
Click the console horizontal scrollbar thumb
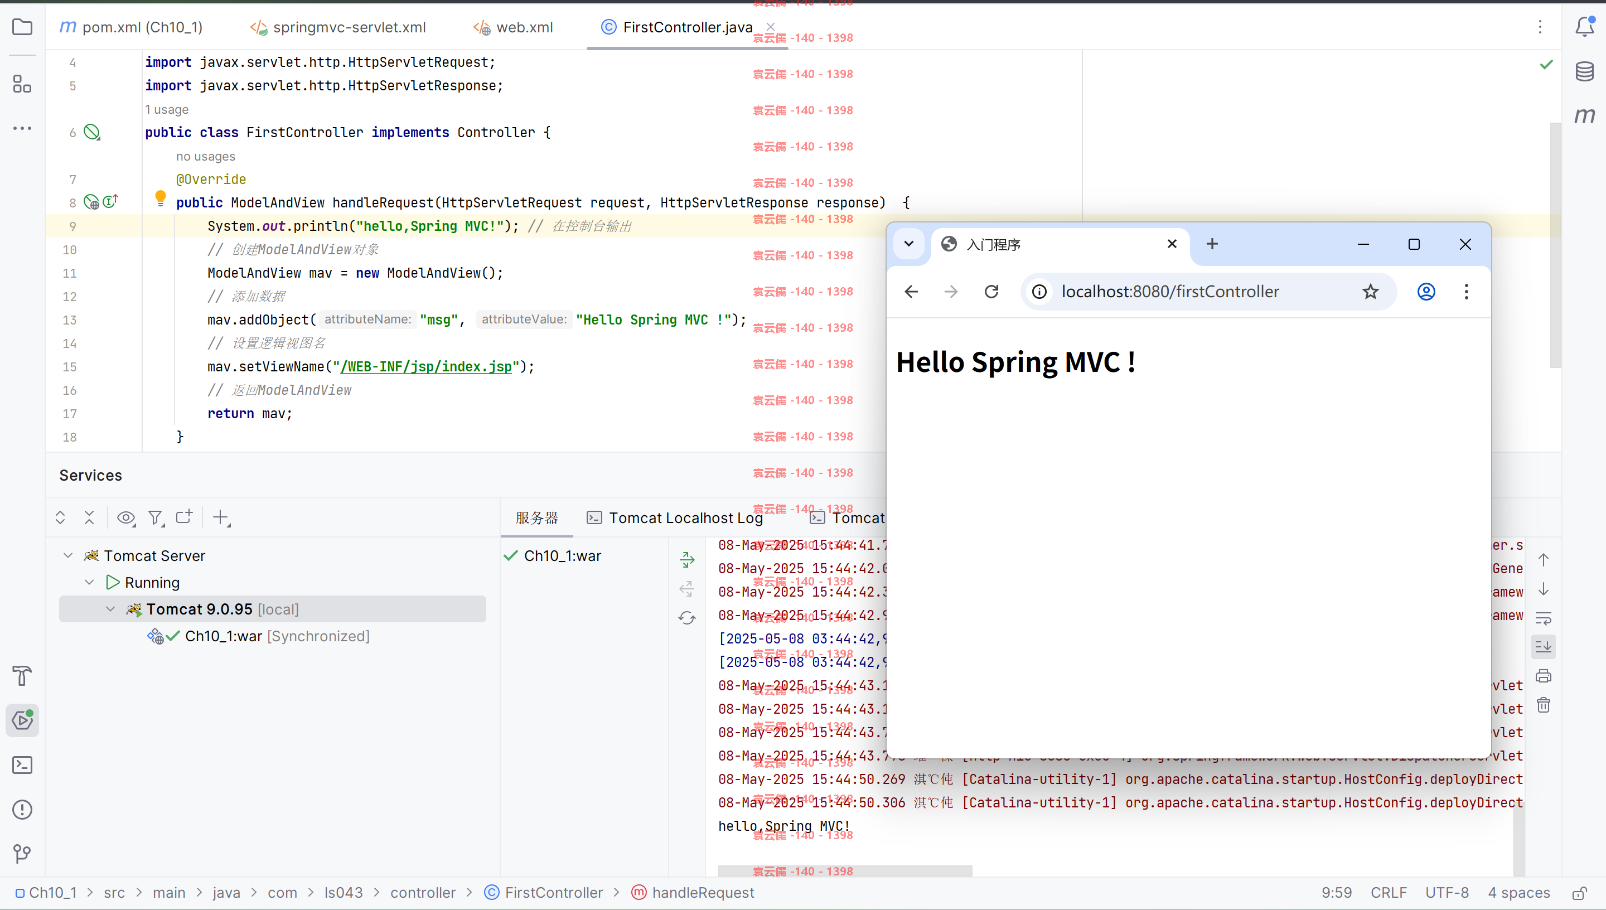pos(845,870)
